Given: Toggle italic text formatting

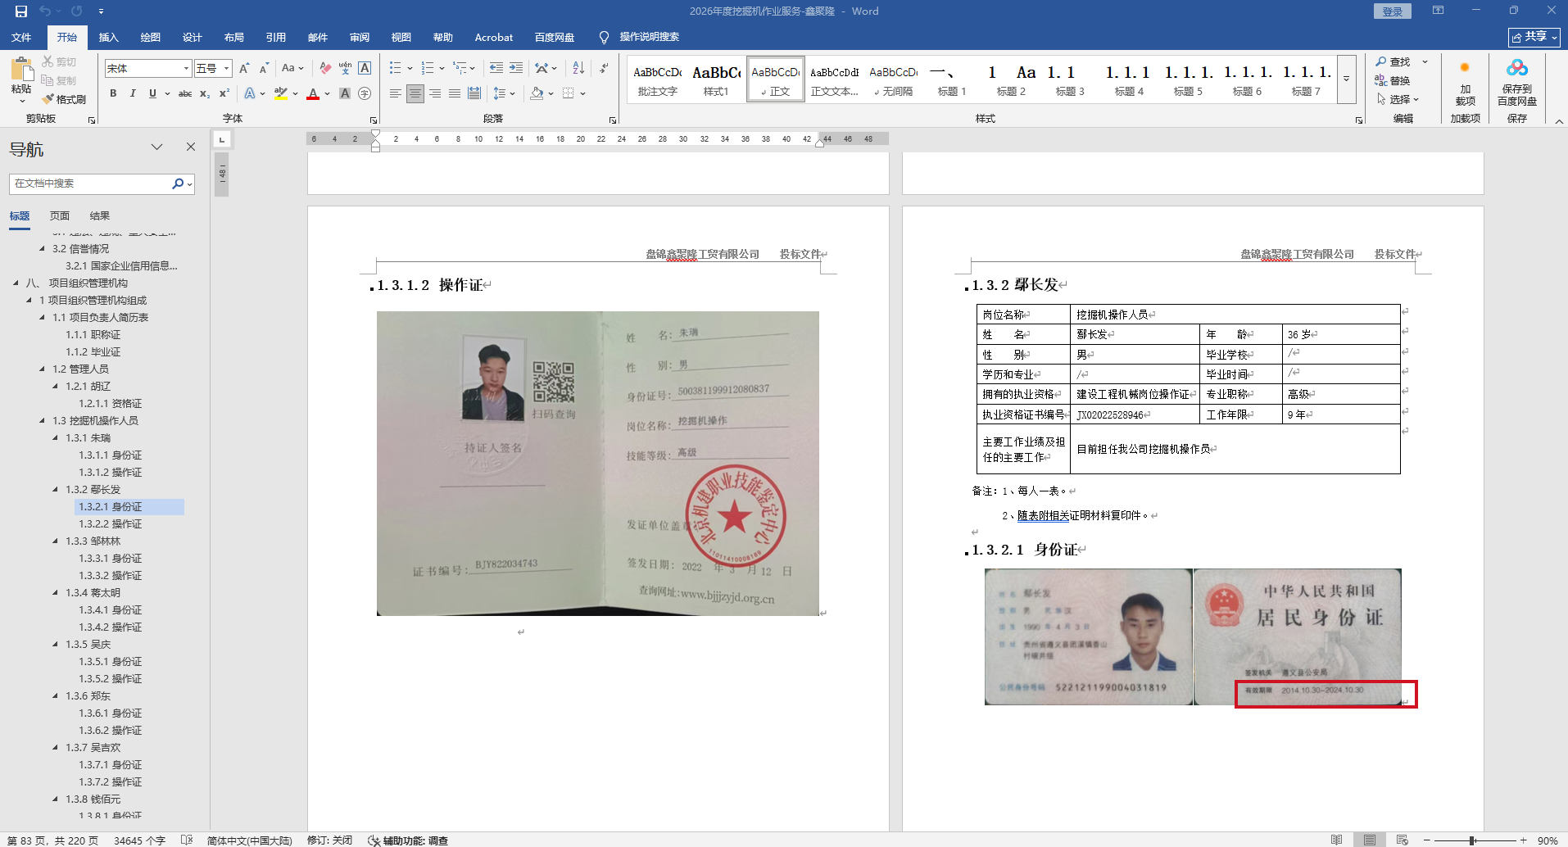Looking at the screenshot, I should point(133,93).
